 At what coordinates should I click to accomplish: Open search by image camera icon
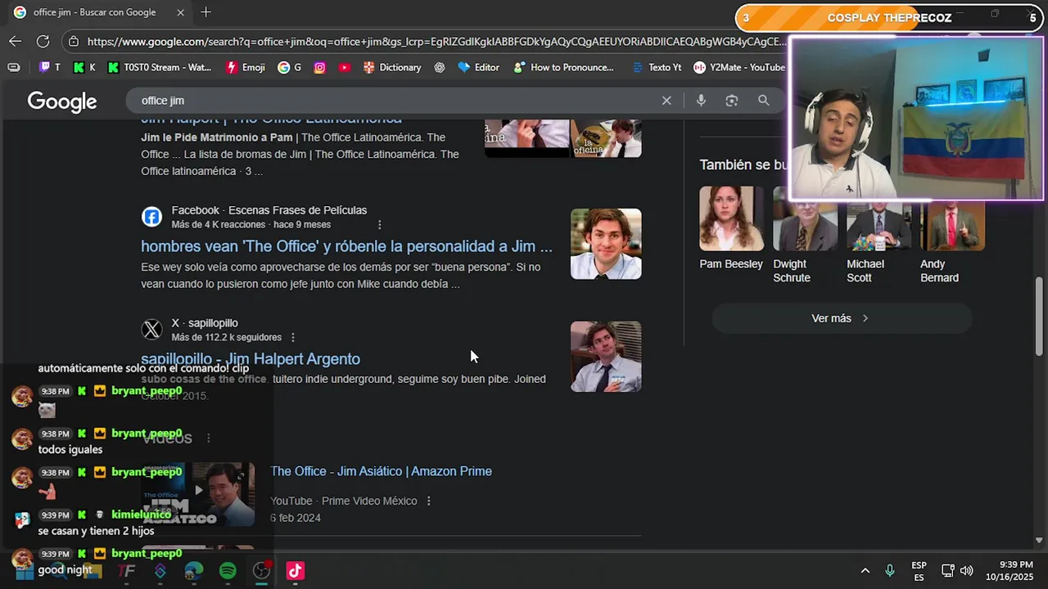pyautogui.click(x=732, y=101)
